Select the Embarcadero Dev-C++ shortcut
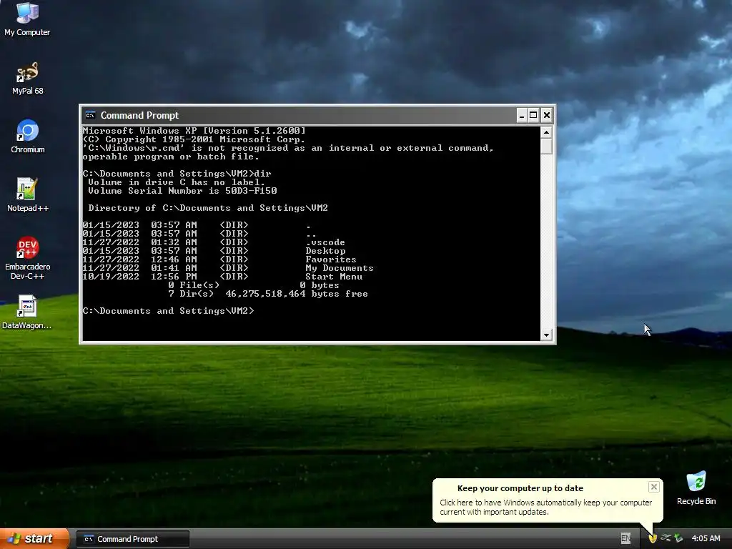Image resolution: width=732 pixels, height=549 pixels. [x=28, y=258]
